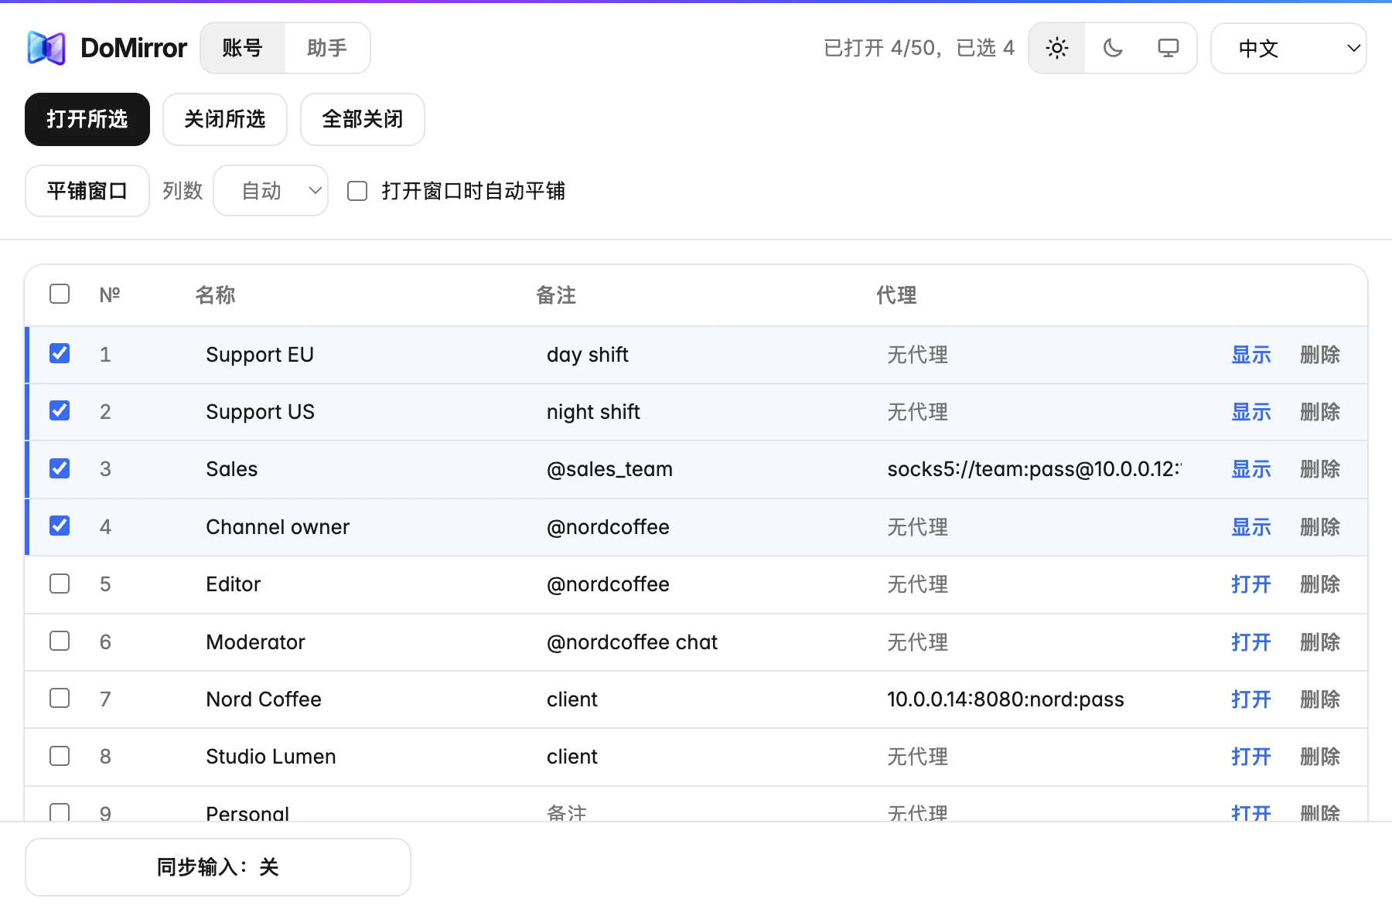The width and height of the screenshot is (1392, 912).
Task: Click the Nord Coffee proxy 10.0.0.14:8080:nord:pass
Action: 1005,699
